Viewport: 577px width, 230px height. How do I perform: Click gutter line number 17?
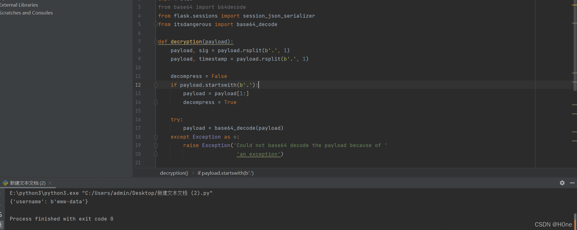pyautogui.click(x=138, y=128)
